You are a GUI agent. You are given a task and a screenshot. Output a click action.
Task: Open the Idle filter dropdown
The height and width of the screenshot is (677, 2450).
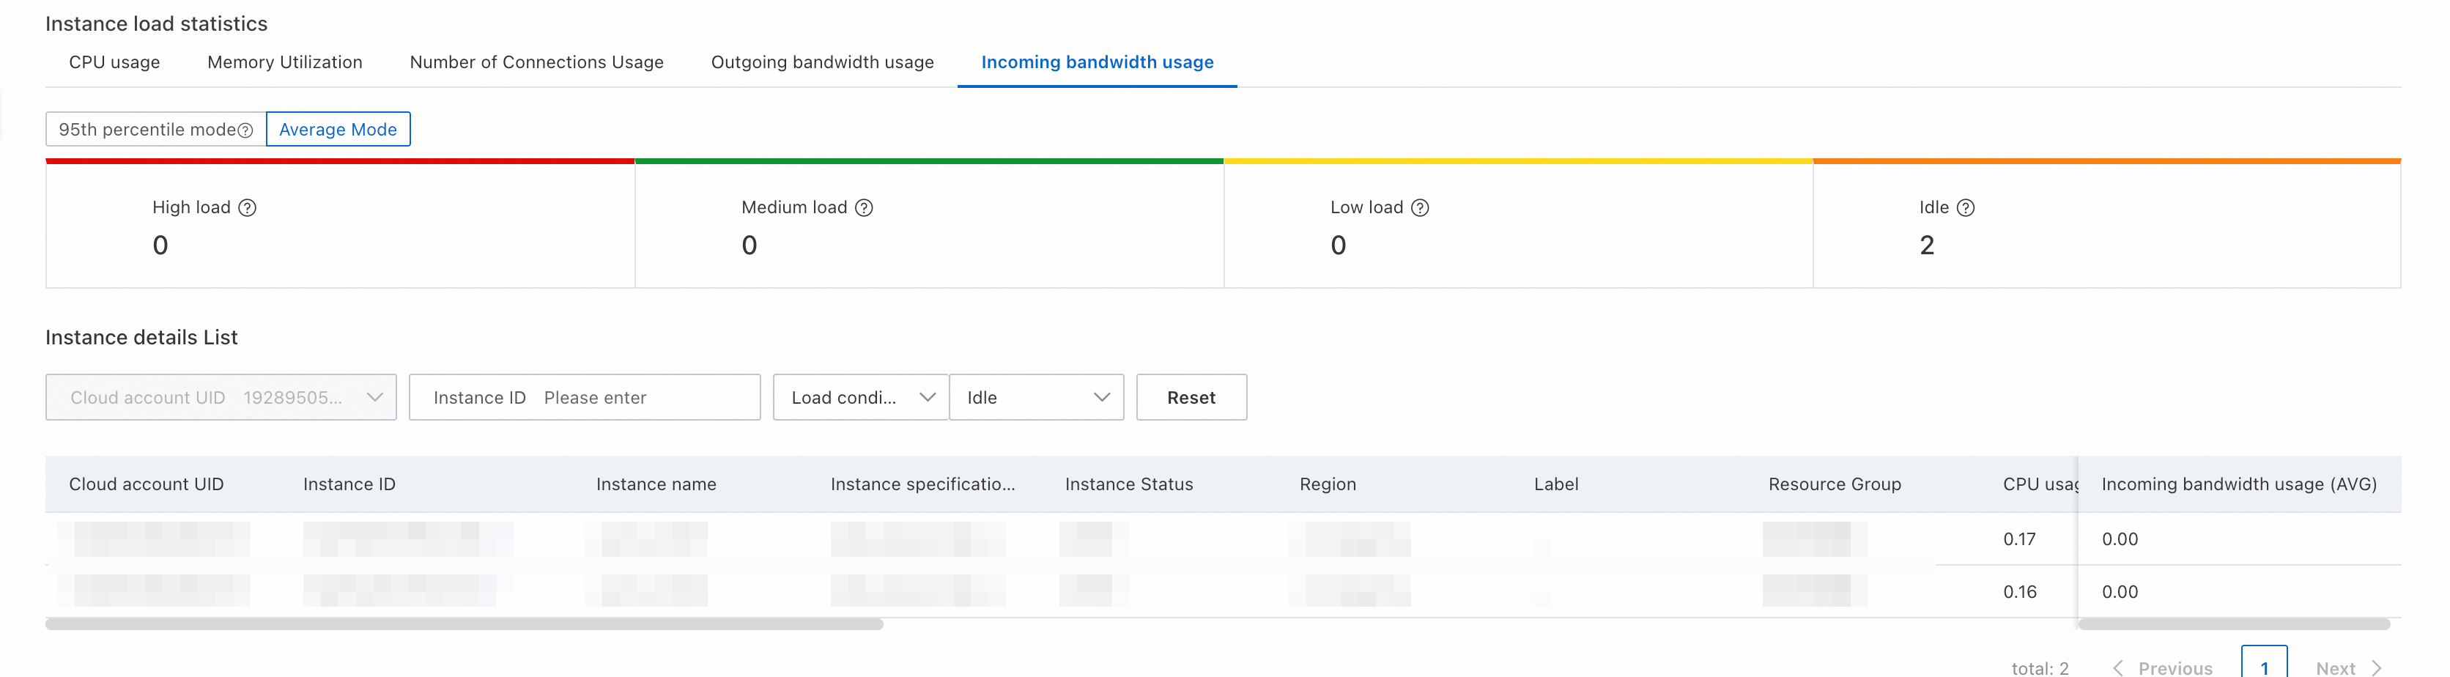(x=1037, y=397)
